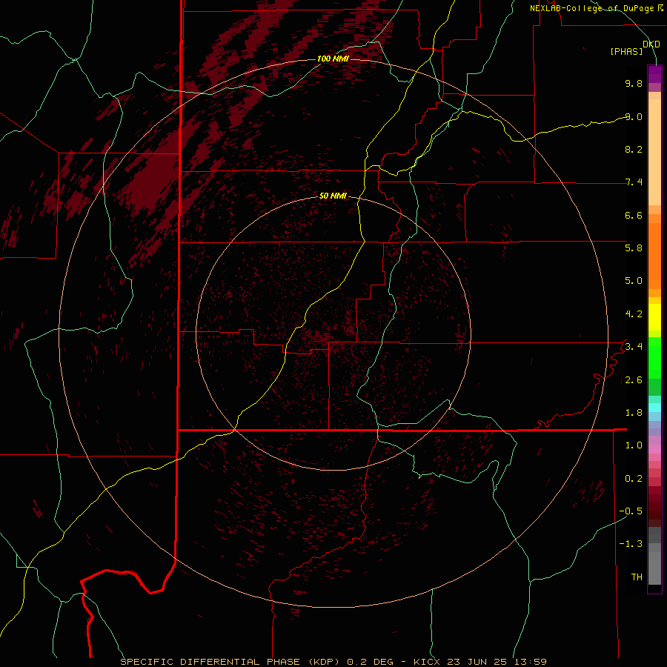The image size is (667, 667).
Task: Click the 1.0 scale value
Action: (x=634, y=445)
